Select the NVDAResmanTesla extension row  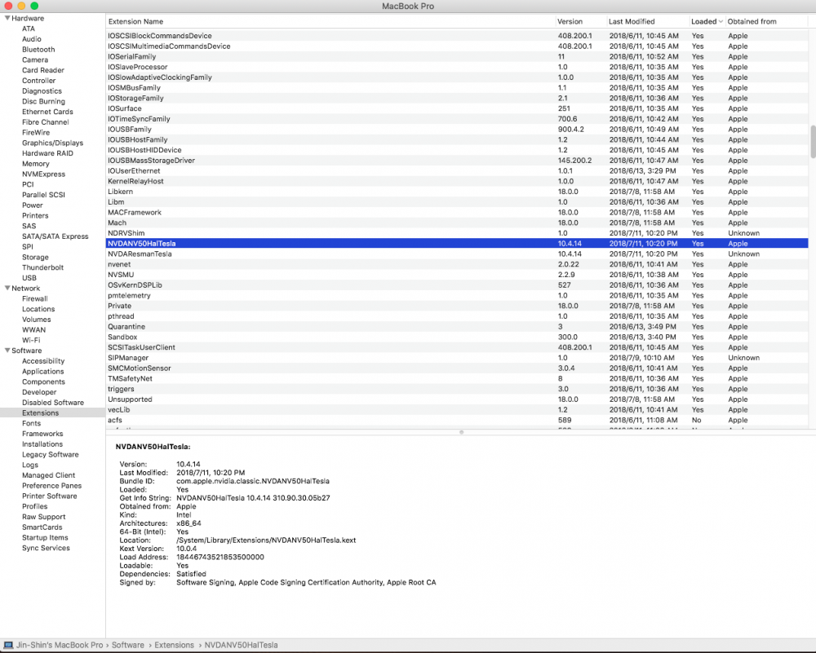click(x=457, y=254)
